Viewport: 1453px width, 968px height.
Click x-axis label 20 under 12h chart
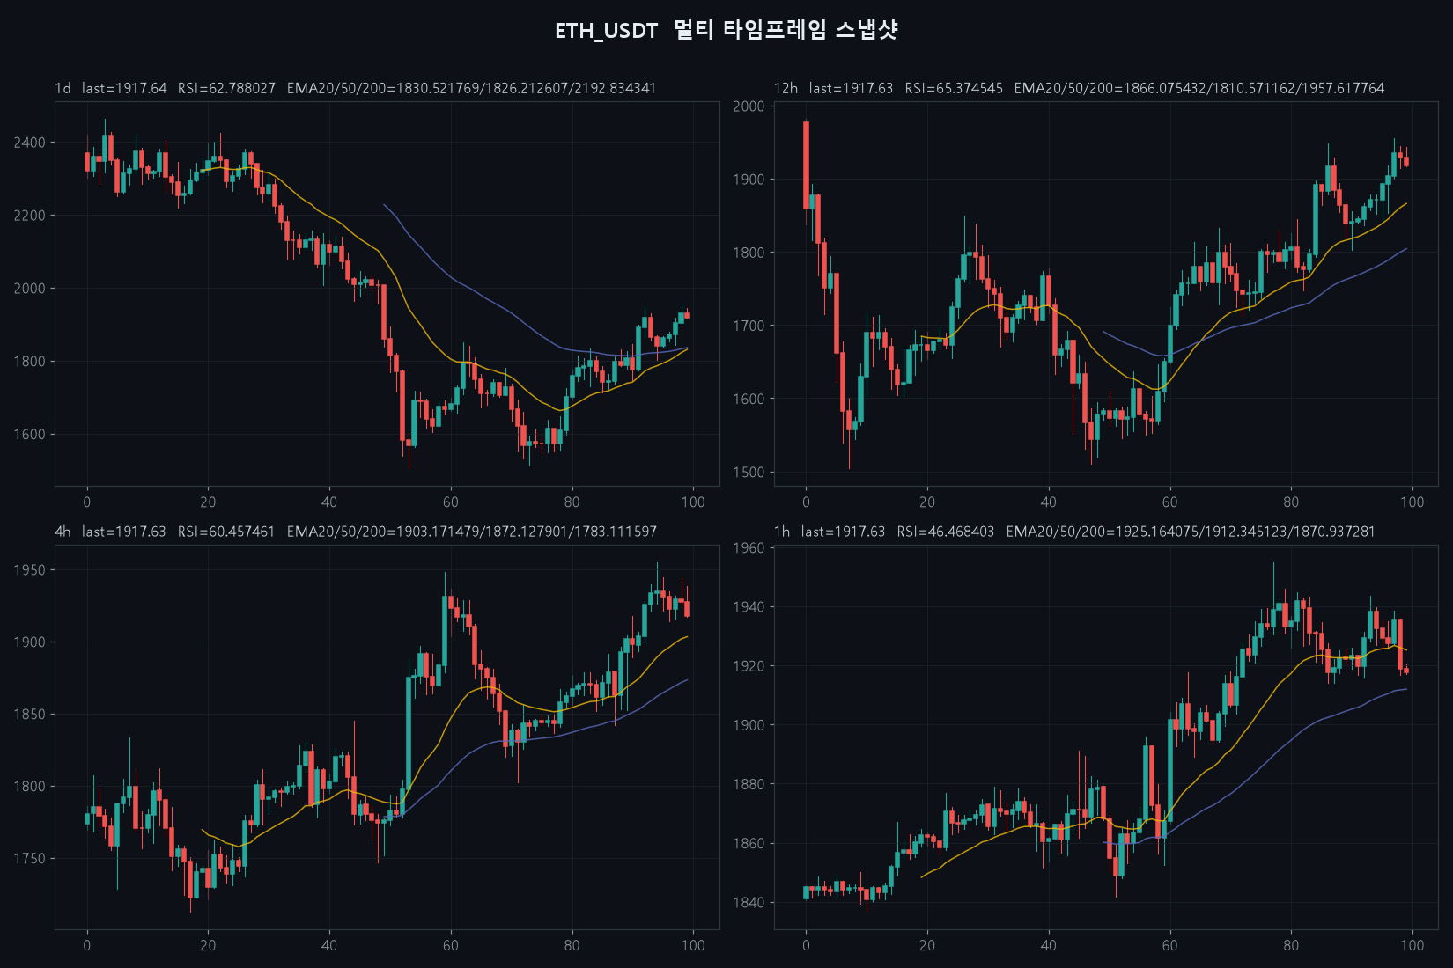coord(927,502)
